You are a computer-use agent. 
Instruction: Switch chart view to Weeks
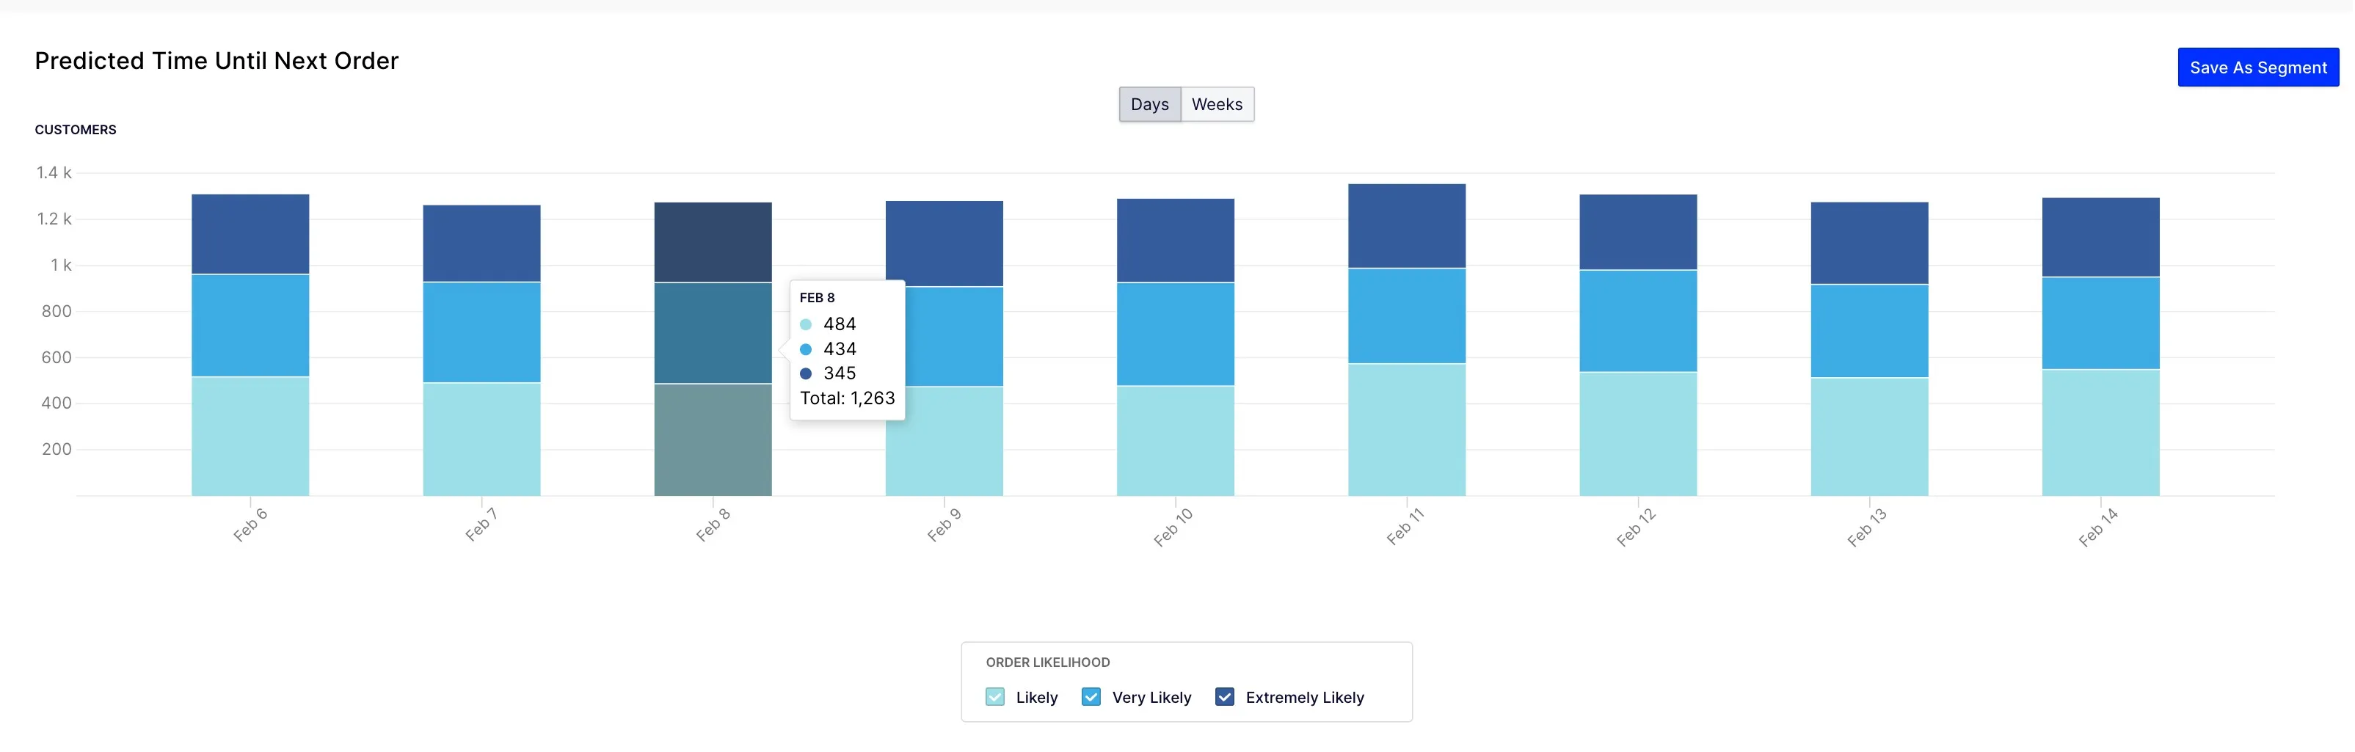click(1217, 104)
